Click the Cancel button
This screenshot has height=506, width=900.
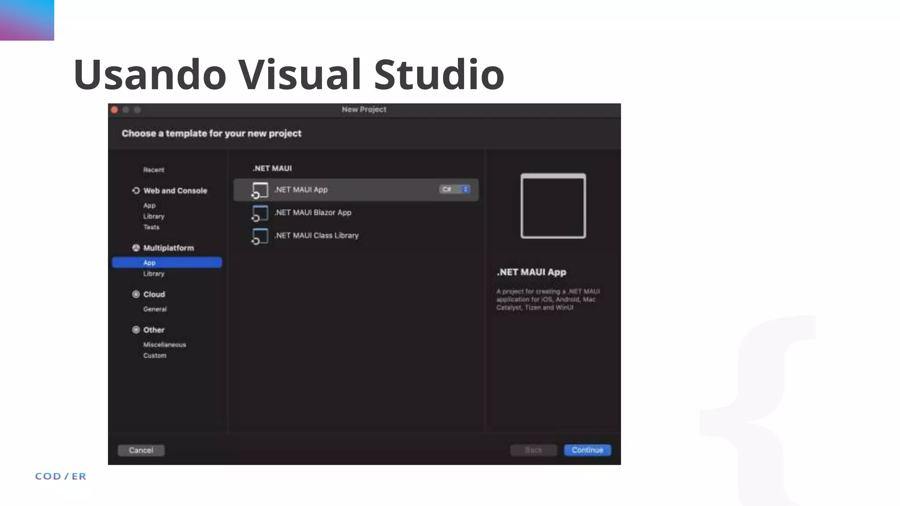click(141, 450)
